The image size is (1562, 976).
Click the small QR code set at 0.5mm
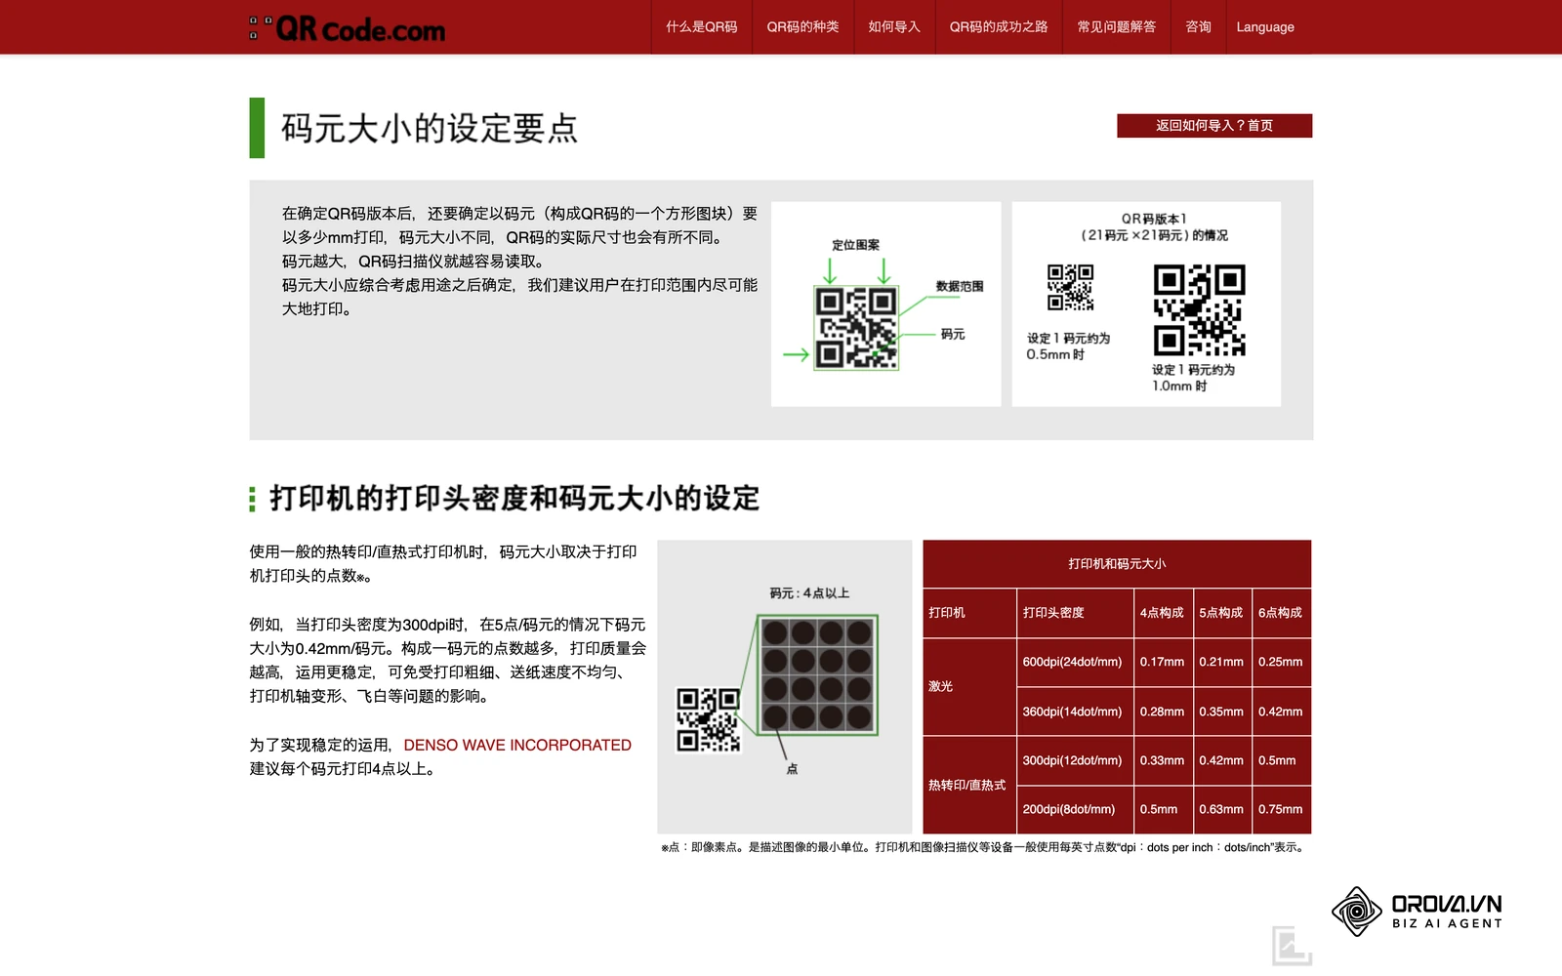pyautogui.click(x=1070, y=287)
